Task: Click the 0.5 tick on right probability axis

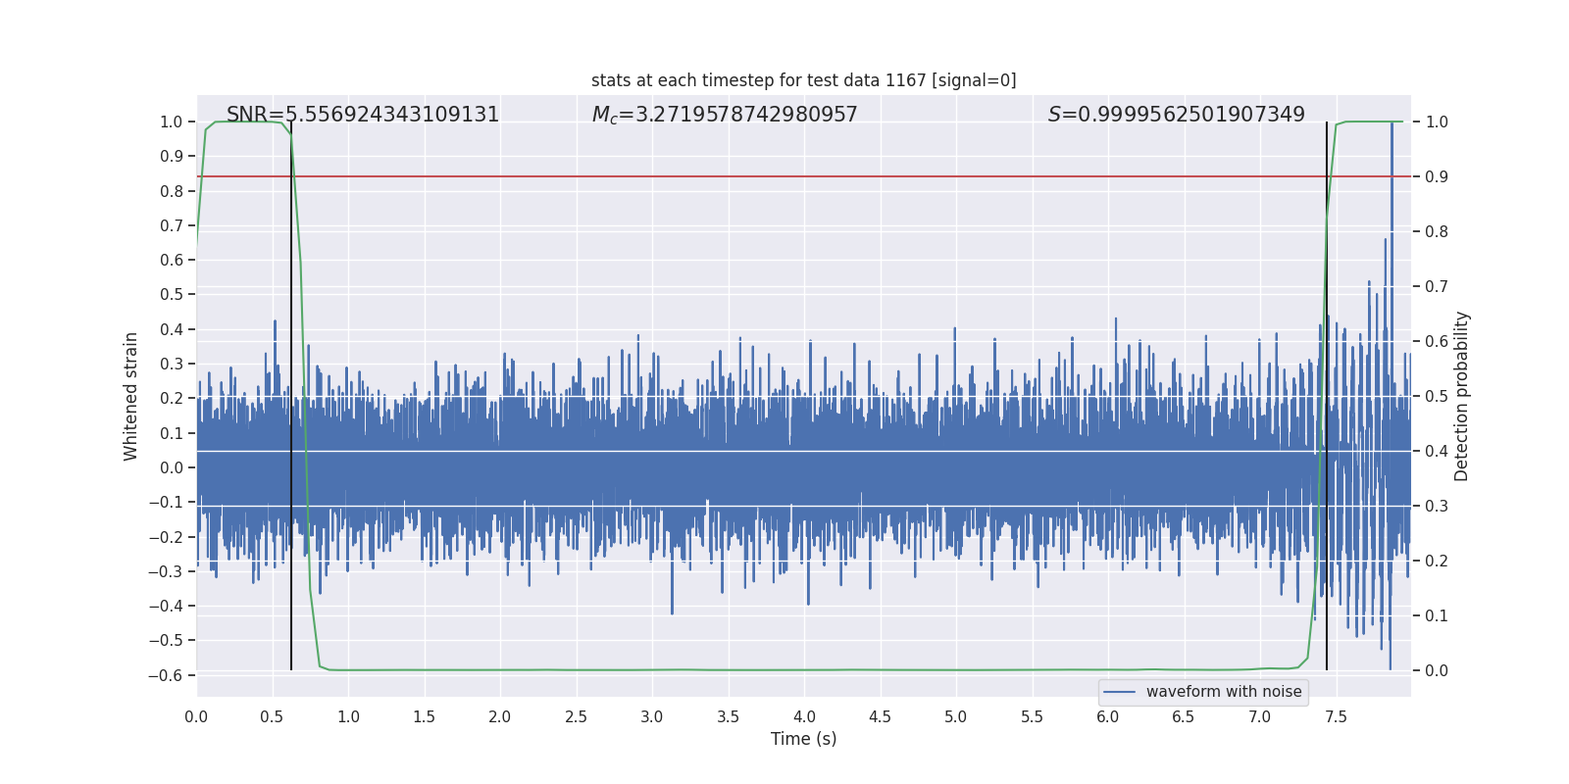Action: [1437, 397]
